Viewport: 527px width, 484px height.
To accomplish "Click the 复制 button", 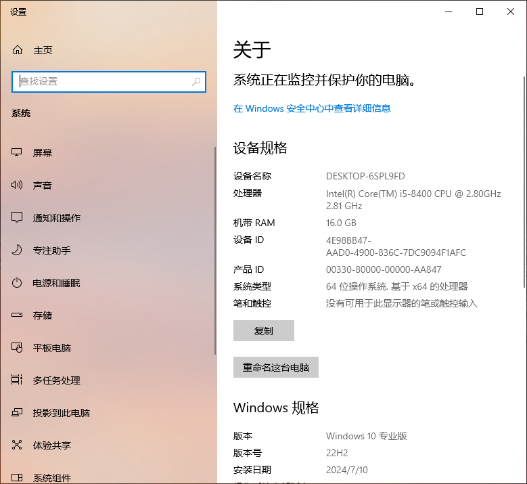I will pos(264,330).
